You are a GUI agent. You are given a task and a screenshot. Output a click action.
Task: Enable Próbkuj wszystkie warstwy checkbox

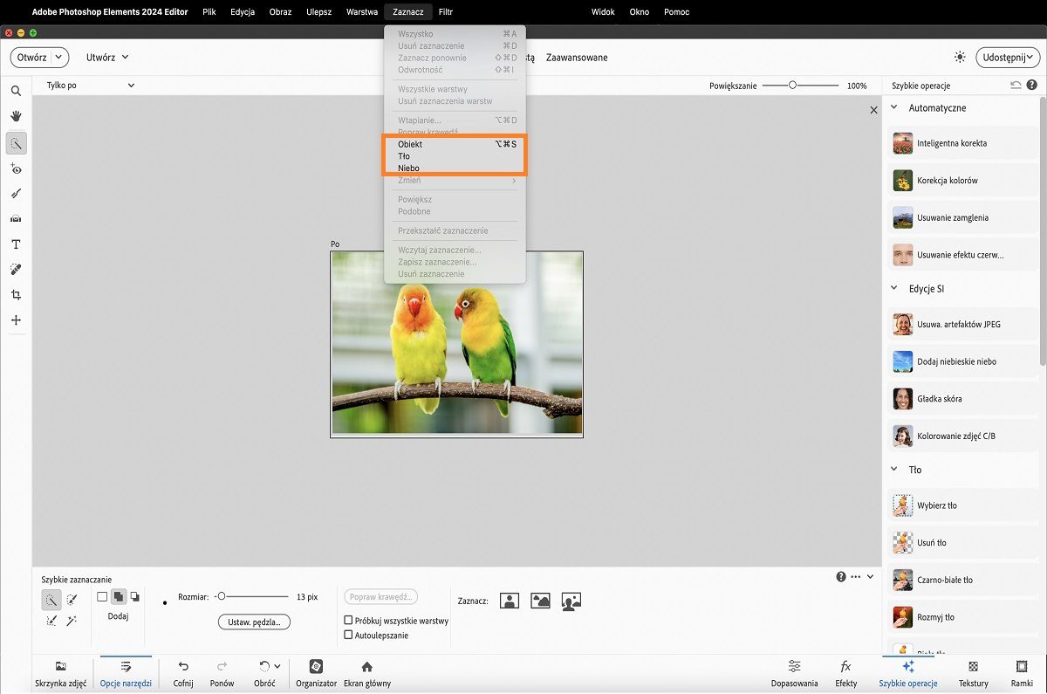click(349, 621)
